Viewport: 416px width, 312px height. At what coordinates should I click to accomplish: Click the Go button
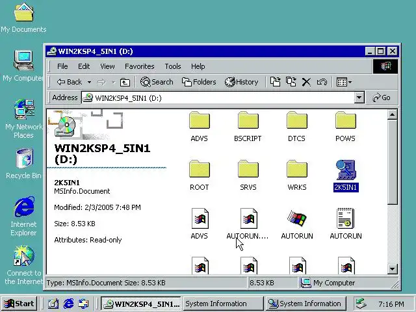click(382, 97)
